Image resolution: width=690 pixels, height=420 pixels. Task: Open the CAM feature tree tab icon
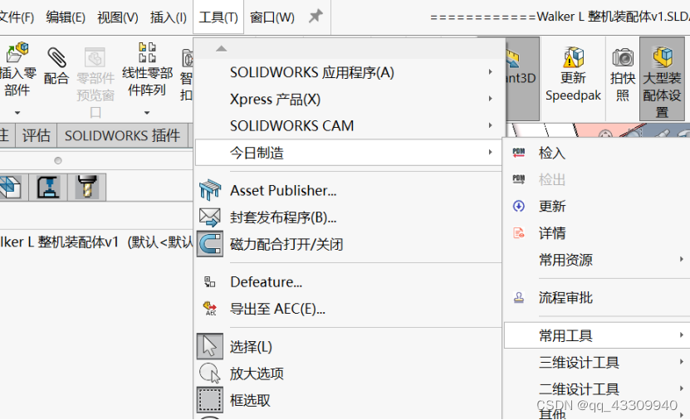click(x=10, y=187)
